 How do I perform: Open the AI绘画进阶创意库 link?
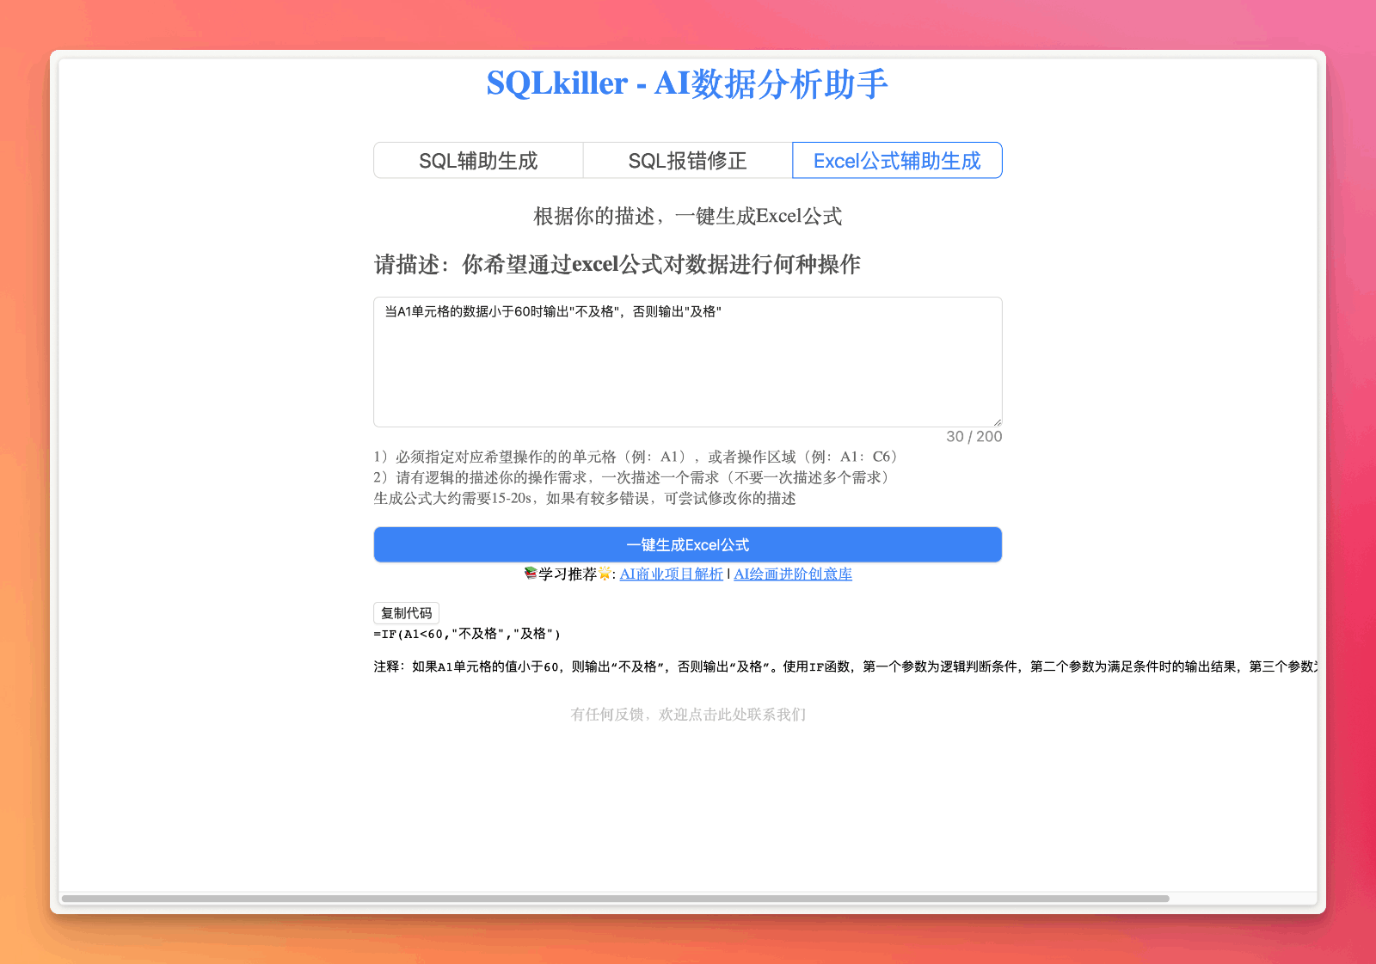point(793,574)
